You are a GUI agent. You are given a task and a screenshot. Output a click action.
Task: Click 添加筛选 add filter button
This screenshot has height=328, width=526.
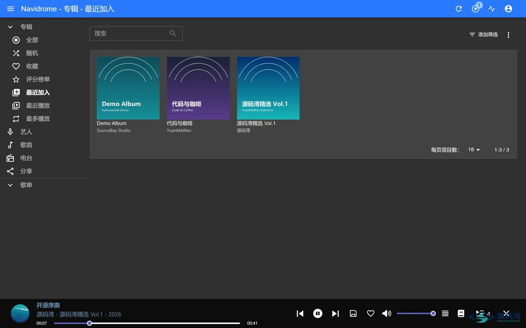click(483, 35)
